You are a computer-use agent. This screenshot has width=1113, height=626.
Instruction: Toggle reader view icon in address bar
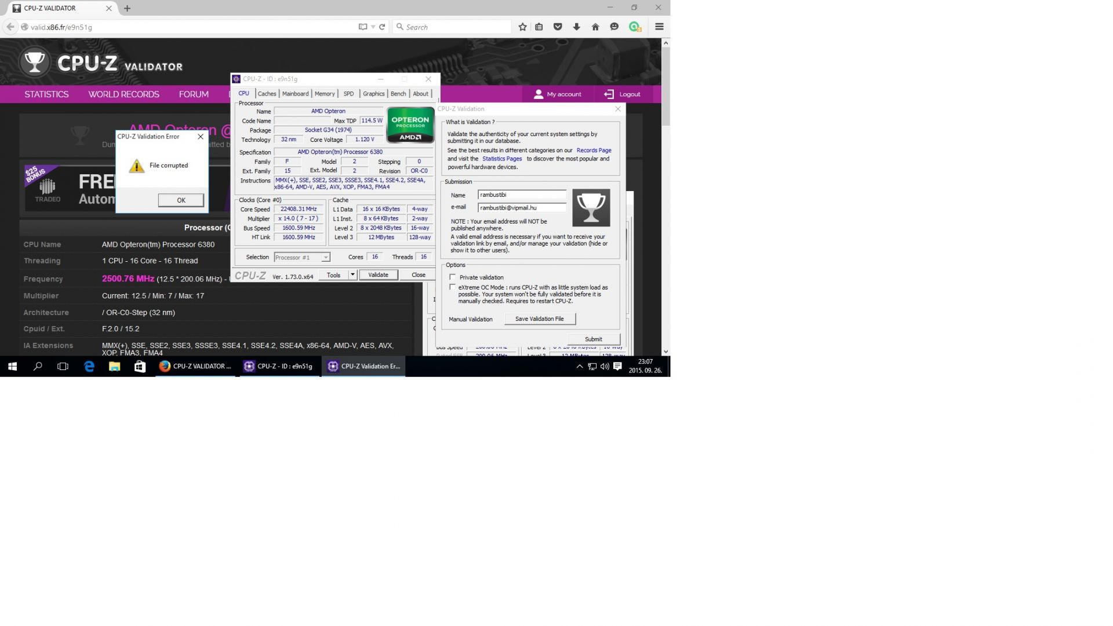click(363, 27)
